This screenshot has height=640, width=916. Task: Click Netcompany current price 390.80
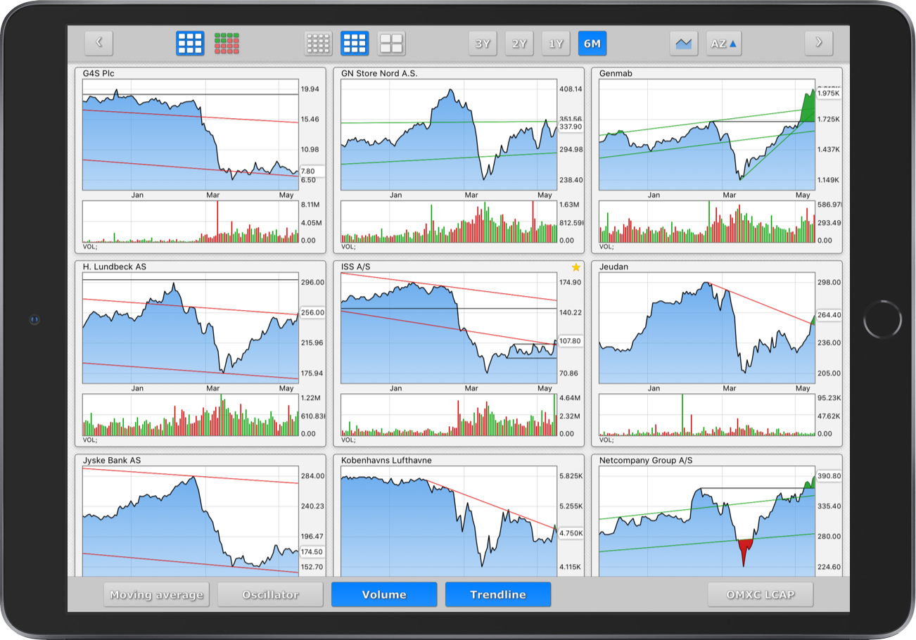[829, 476]
